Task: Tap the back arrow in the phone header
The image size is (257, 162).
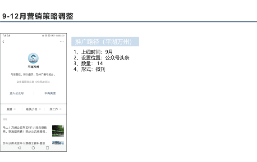Action: (x=4, y=42)
